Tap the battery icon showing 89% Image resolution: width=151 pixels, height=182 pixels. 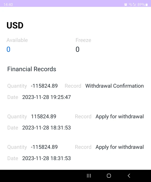(x=146, y=5)
